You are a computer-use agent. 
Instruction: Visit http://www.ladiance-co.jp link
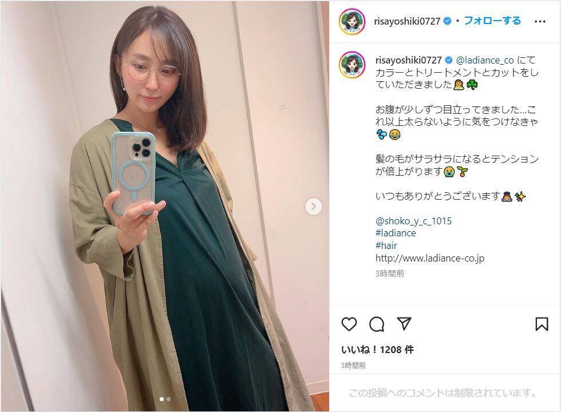pos(430,258)
